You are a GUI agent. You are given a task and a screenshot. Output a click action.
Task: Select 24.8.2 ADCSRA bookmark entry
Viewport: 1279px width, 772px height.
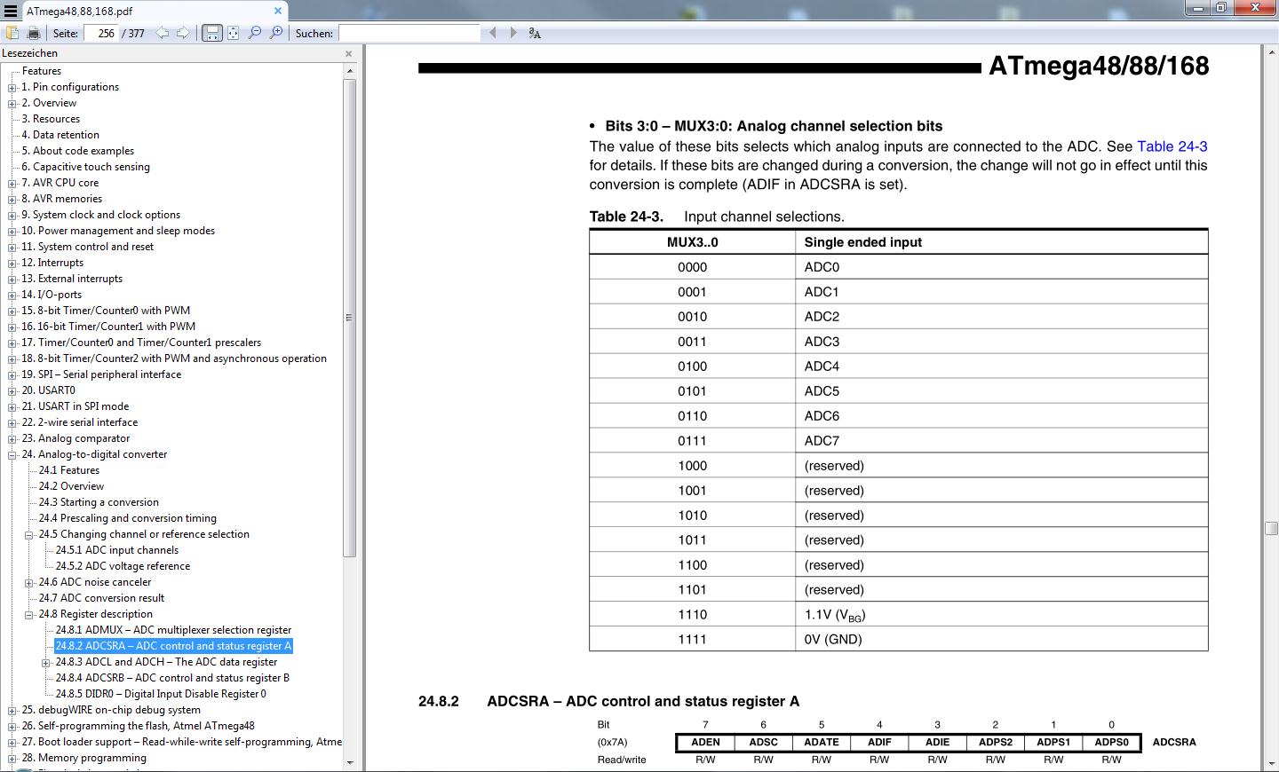[x=173, y=646]
